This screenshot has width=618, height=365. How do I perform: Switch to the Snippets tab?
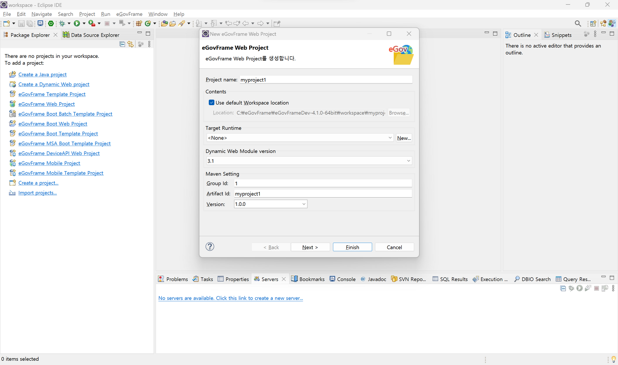[x=558, y=35]
